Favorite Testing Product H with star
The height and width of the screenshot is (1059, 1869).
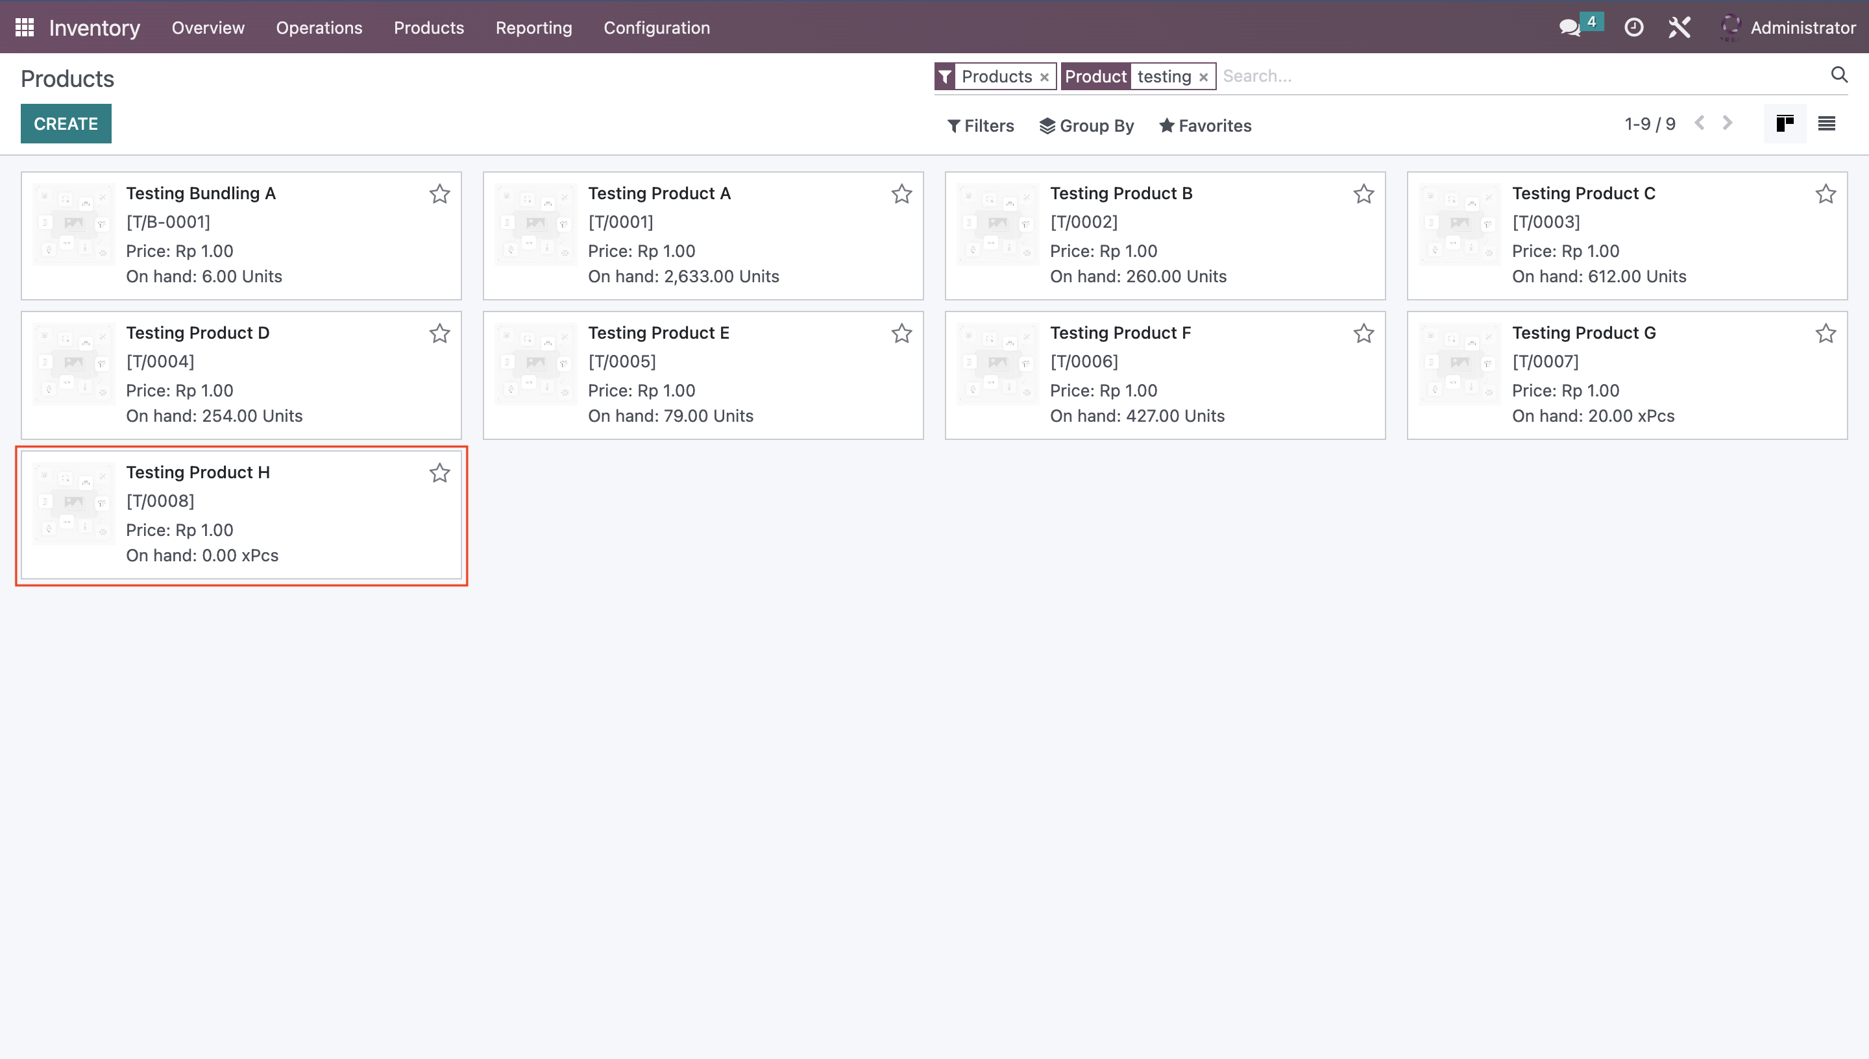click(439, 474)
